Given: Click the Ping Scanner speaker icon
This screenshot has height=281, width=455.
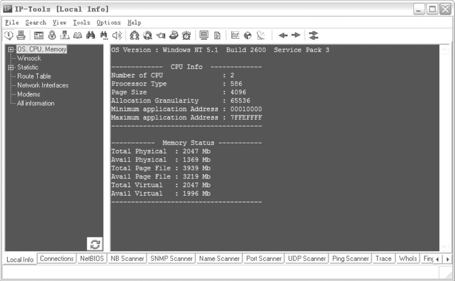Looking at the screenshot, I should click(x=117, y=35).
